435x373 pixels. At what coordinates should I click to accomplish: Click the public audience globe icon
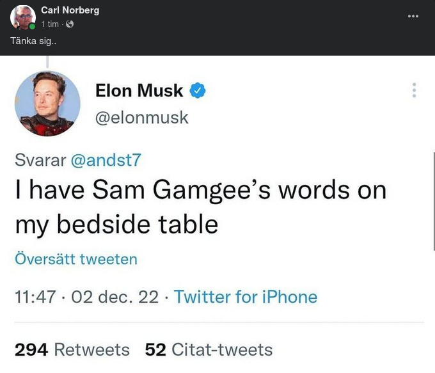point(70,24)
